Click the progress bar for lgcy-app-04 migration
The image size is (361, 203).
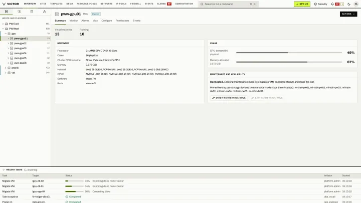pyautogui.click(x=74, y=191)
